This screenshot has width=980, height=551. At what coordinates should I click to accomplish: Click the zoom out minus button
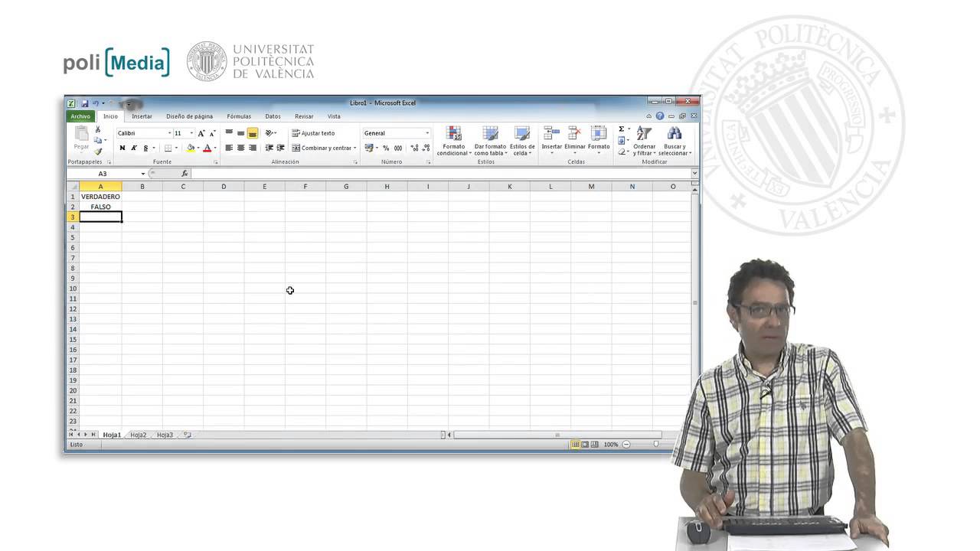click(626, 444)
